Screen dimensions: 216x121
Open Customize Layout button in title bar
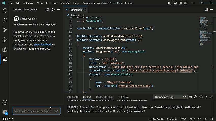pyautogui.click(x=186, y=3)
